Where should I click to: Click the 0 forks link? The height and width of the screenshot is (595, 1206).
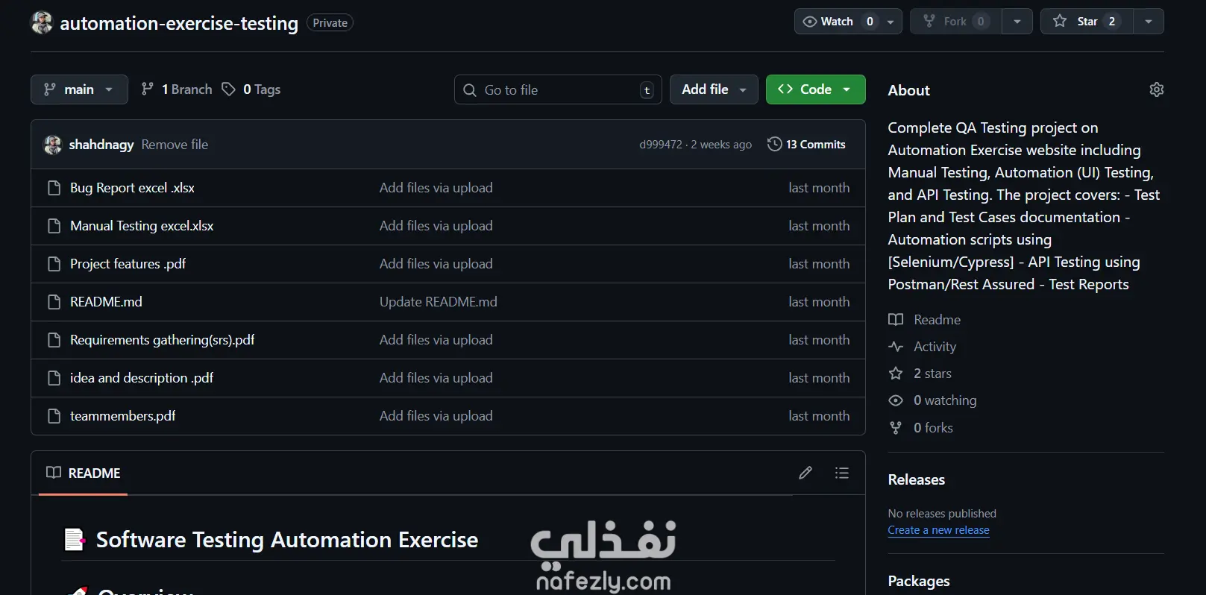pyautogui.click(x=933, y=427)
